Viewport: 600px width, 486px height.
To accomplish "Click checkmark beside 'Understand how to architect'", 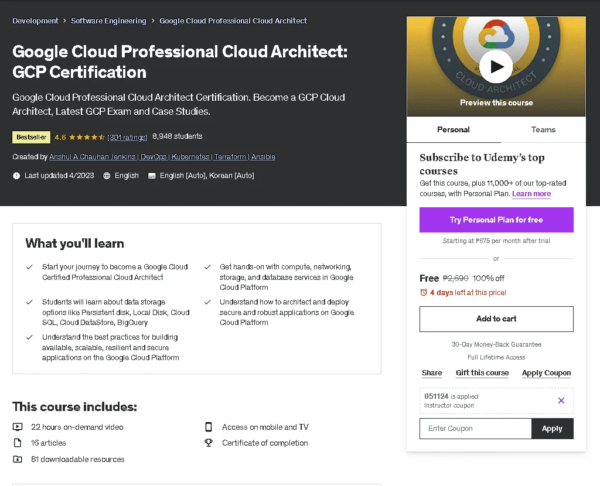I will click(207, 302).
